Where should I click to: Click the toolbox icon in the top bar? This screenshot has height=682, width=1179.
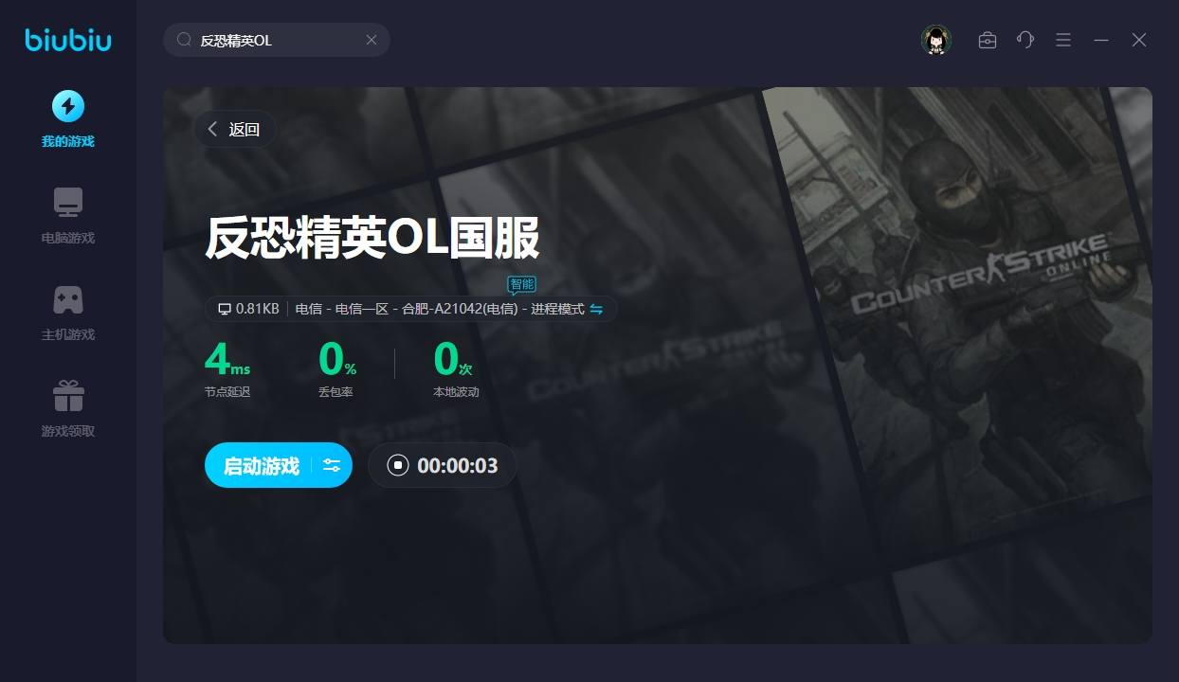987,40
